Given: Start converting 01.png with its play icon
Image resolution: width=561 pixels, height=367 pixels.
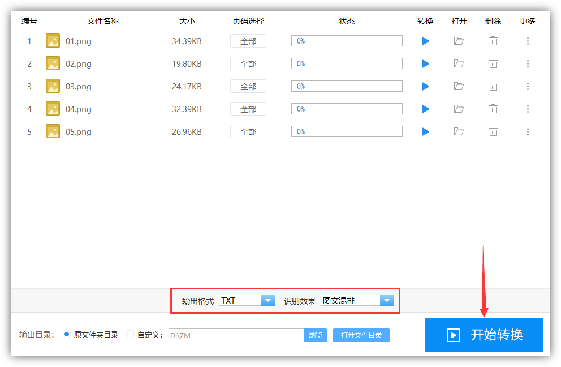Looking at the screenshot, I should point(425,41).
